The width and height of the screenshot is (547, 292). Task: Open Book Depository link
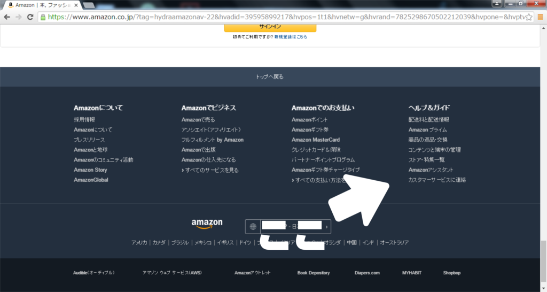coord(313,273)
